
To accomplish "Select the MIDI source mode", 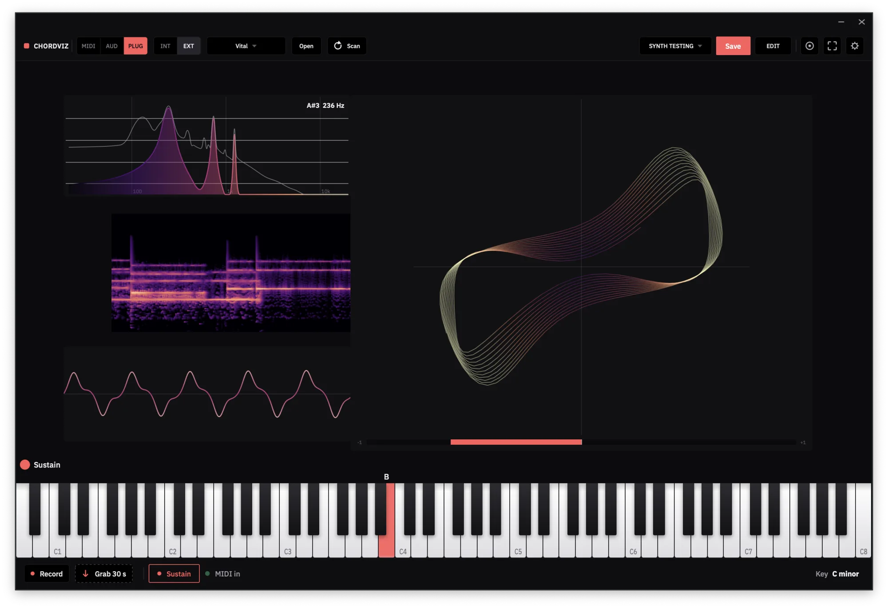I will [x=88, y=46].
